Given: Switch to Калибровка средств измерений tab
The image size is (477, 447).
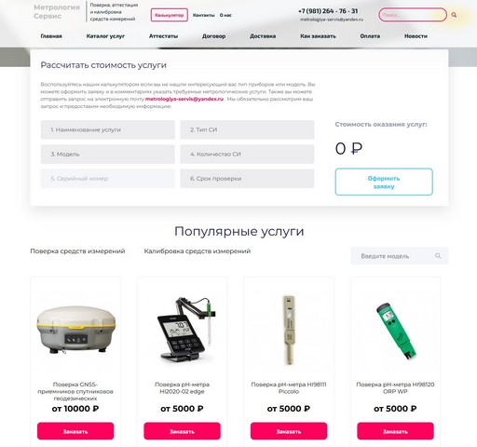Looking at the screenshot, I should coord(198,251).
